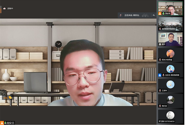The width and height of the screenshot is (185, 125).
Task: Click the clapping hand reaction icon
Action: [10, 98]
